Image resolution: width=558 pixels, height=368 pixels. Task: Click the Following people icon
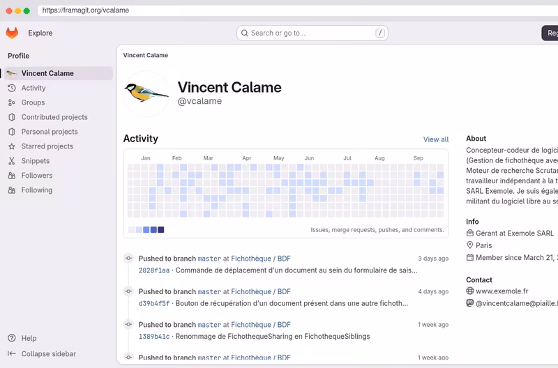click(12, 190)
